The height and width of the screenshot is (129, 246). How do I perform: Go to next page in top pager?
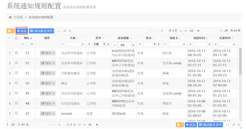[181, 31]
